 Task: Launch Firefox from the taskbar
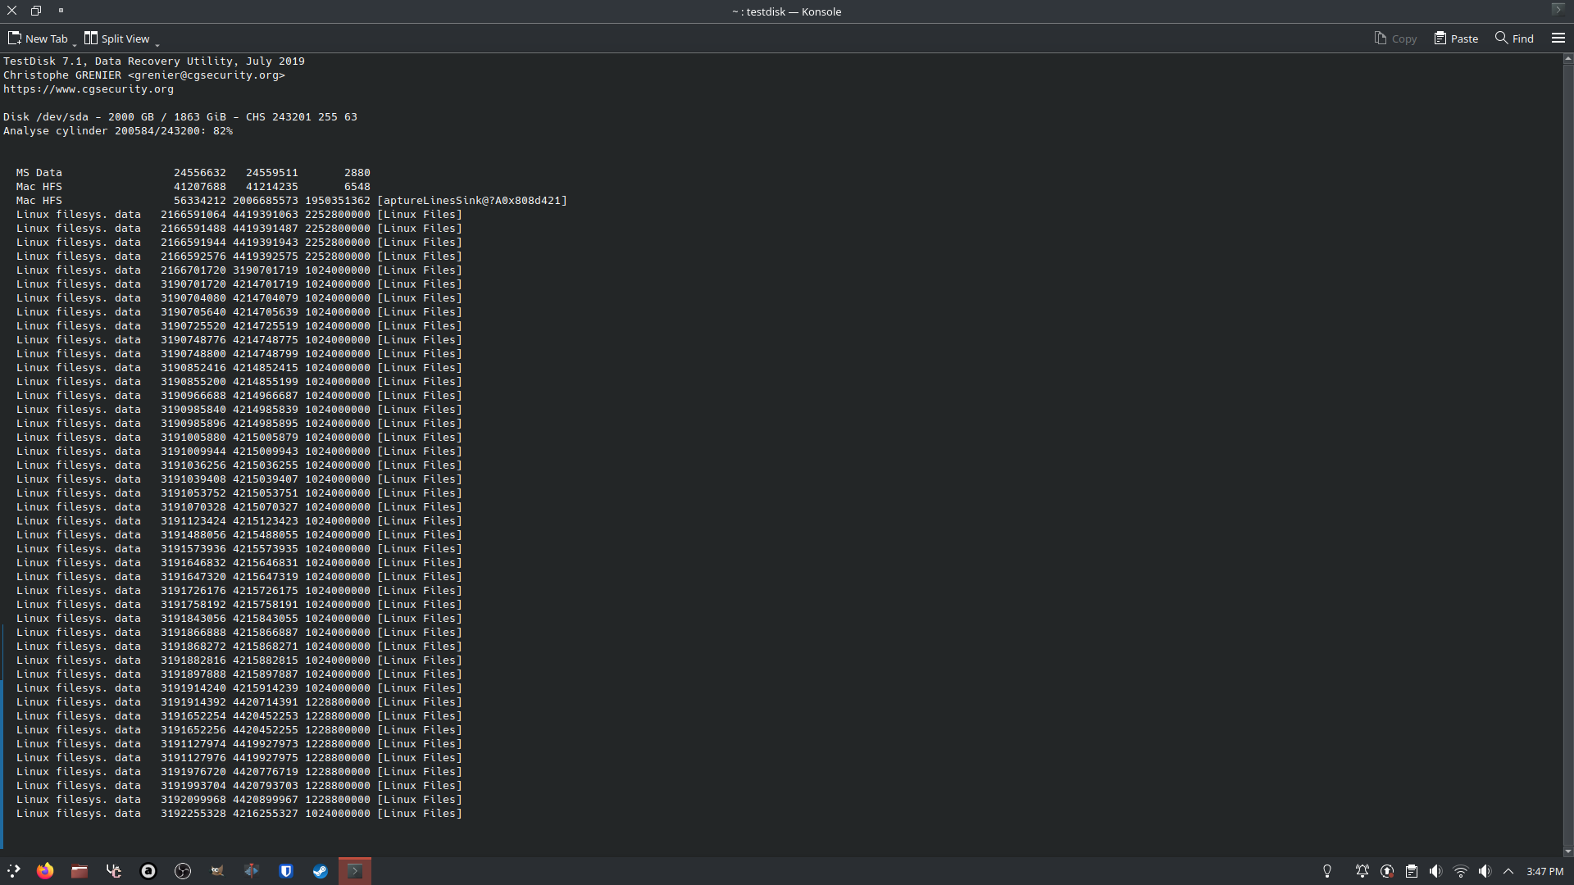click(45, 871)
